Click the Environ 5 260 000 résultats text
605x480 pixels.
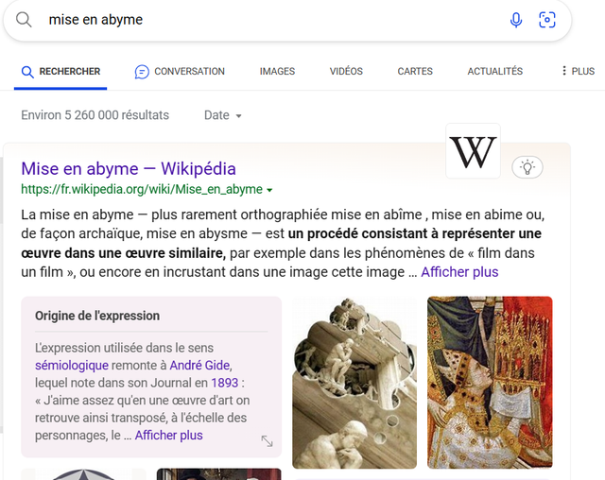click(95, 115)
